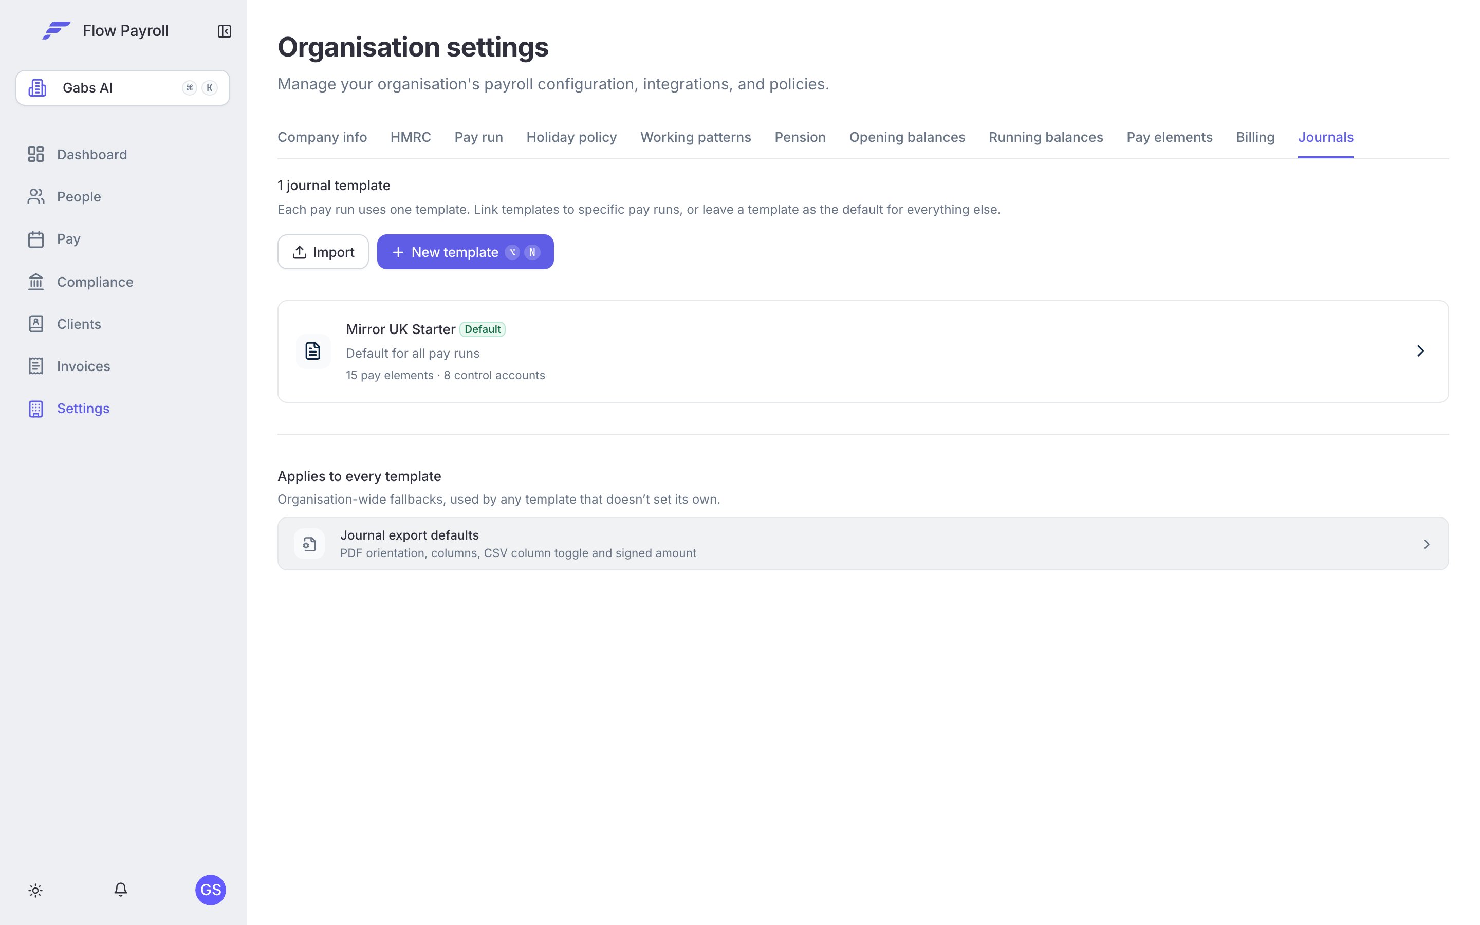Image resolution: width=1480 pixels, height=925 pixels.
Task: Click the Pay calendar icon
Action: [36, 239]
